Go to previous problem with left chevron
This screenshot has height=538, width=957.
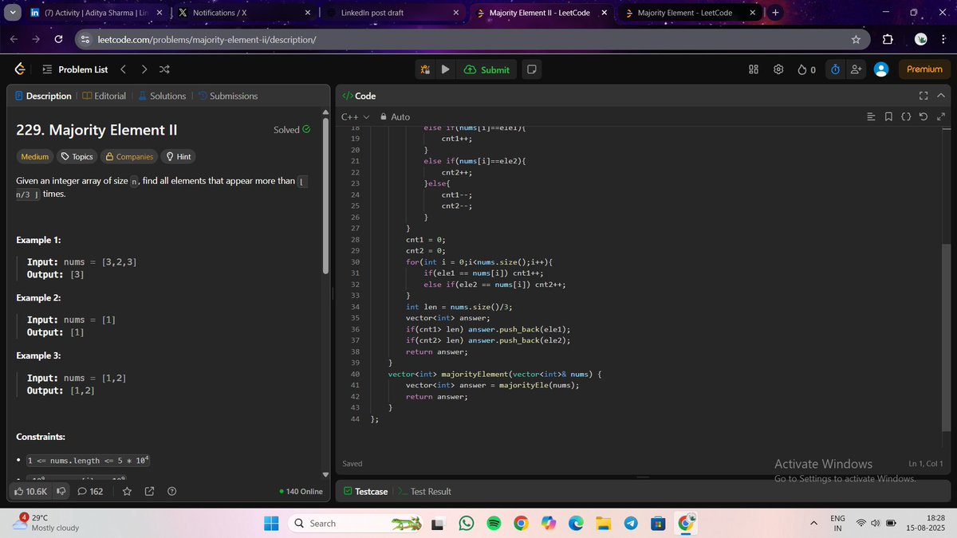coord(123,69)
